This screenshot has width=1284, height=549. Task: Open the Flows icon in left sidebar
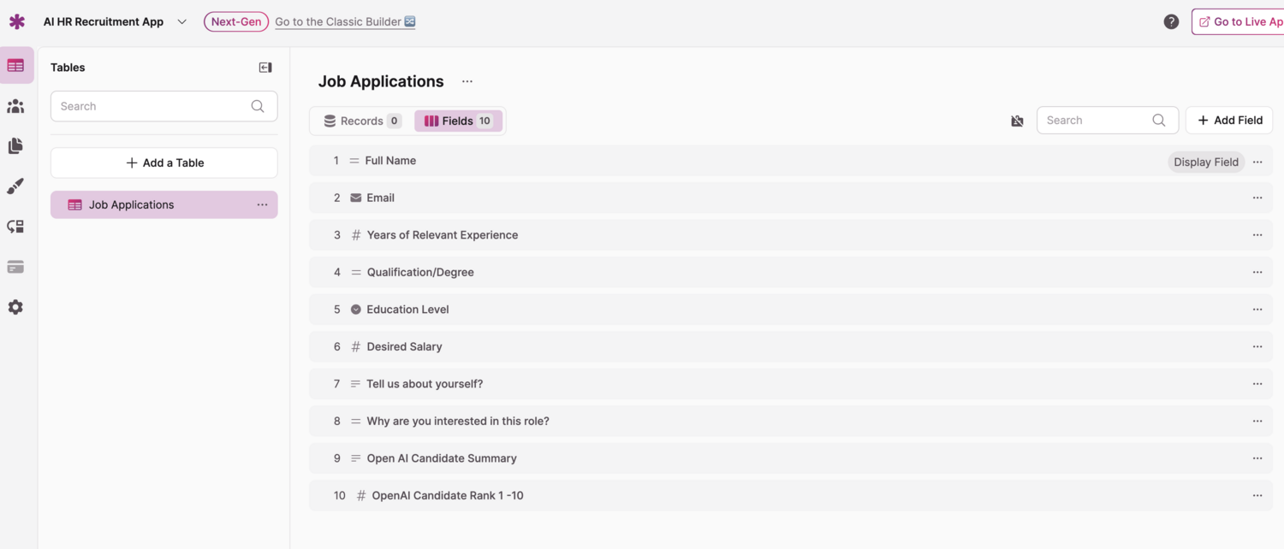tap(15, 227)
